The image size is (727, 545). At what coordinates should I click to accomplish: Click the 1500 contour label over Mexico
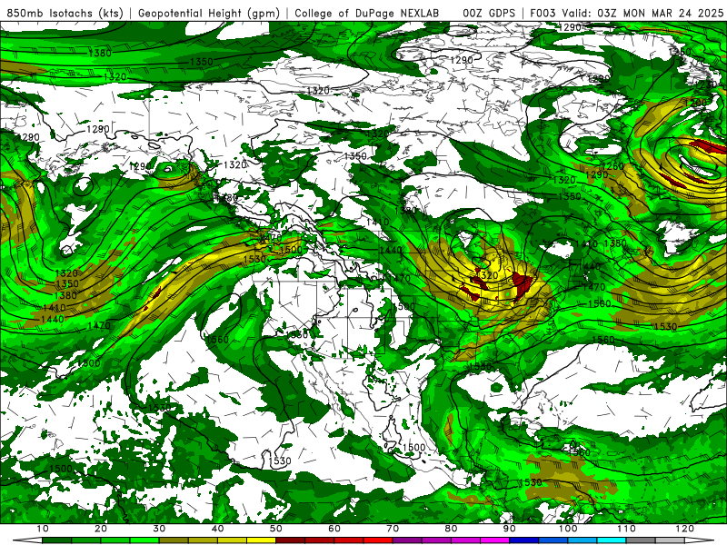[414, 447]
